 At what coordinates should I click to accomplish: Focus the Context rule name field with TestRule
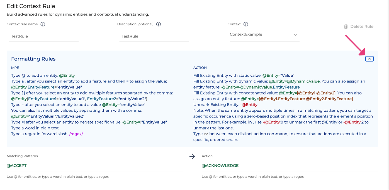pyautogui.click(x=43, y=36)
